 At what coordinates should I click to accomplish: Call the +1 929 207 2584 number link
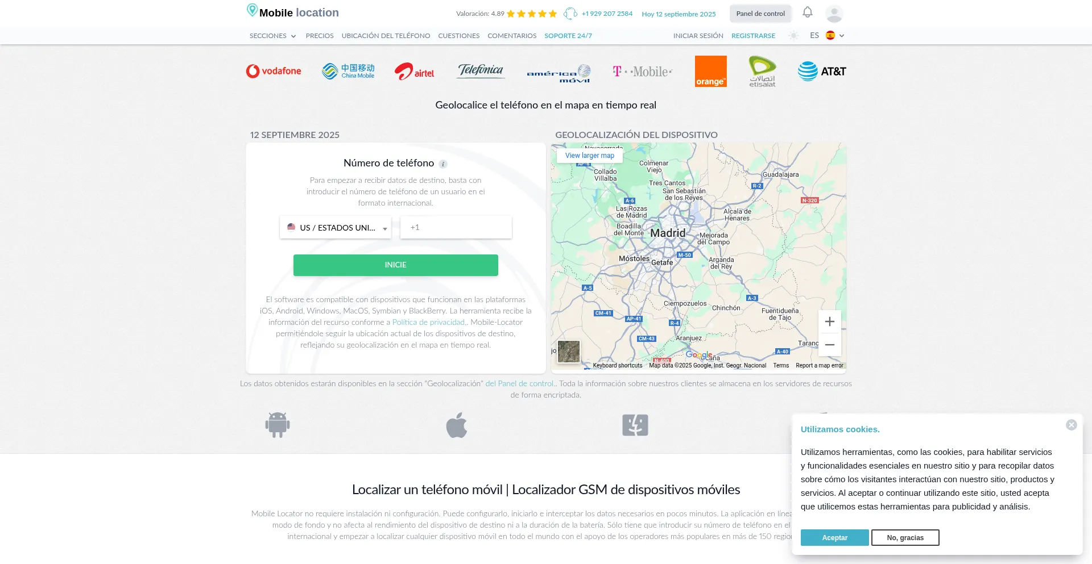coord(607,14)
